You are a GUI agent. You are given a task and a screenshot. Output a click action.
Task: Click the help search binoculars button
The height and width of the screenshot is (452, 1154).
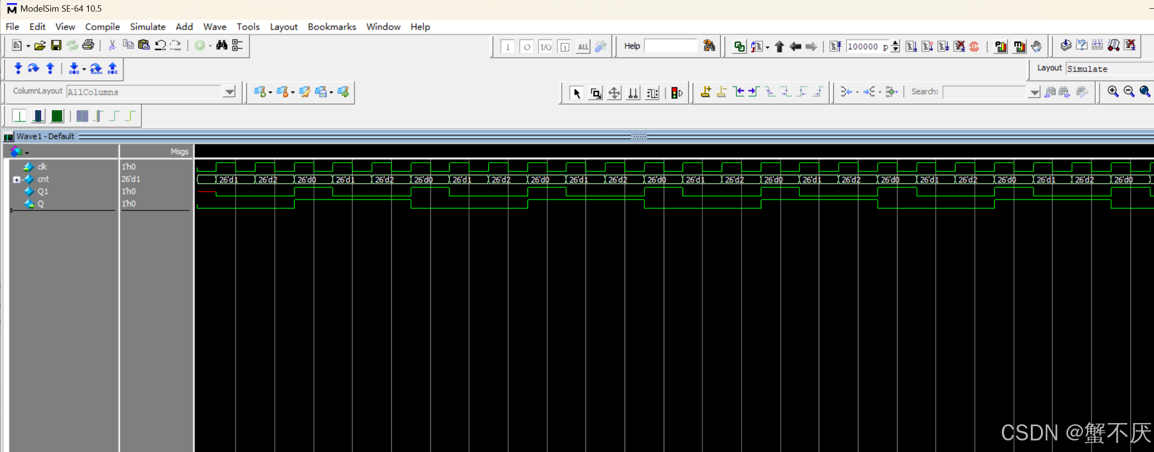(x=709, y=46)
